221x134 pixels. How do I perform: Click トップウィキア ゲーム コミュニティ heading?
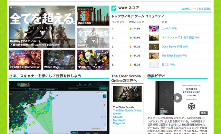[138, 16]
